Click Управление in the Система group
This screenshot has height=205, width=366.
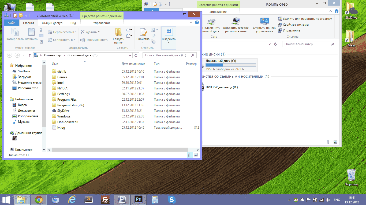point(289,30)
